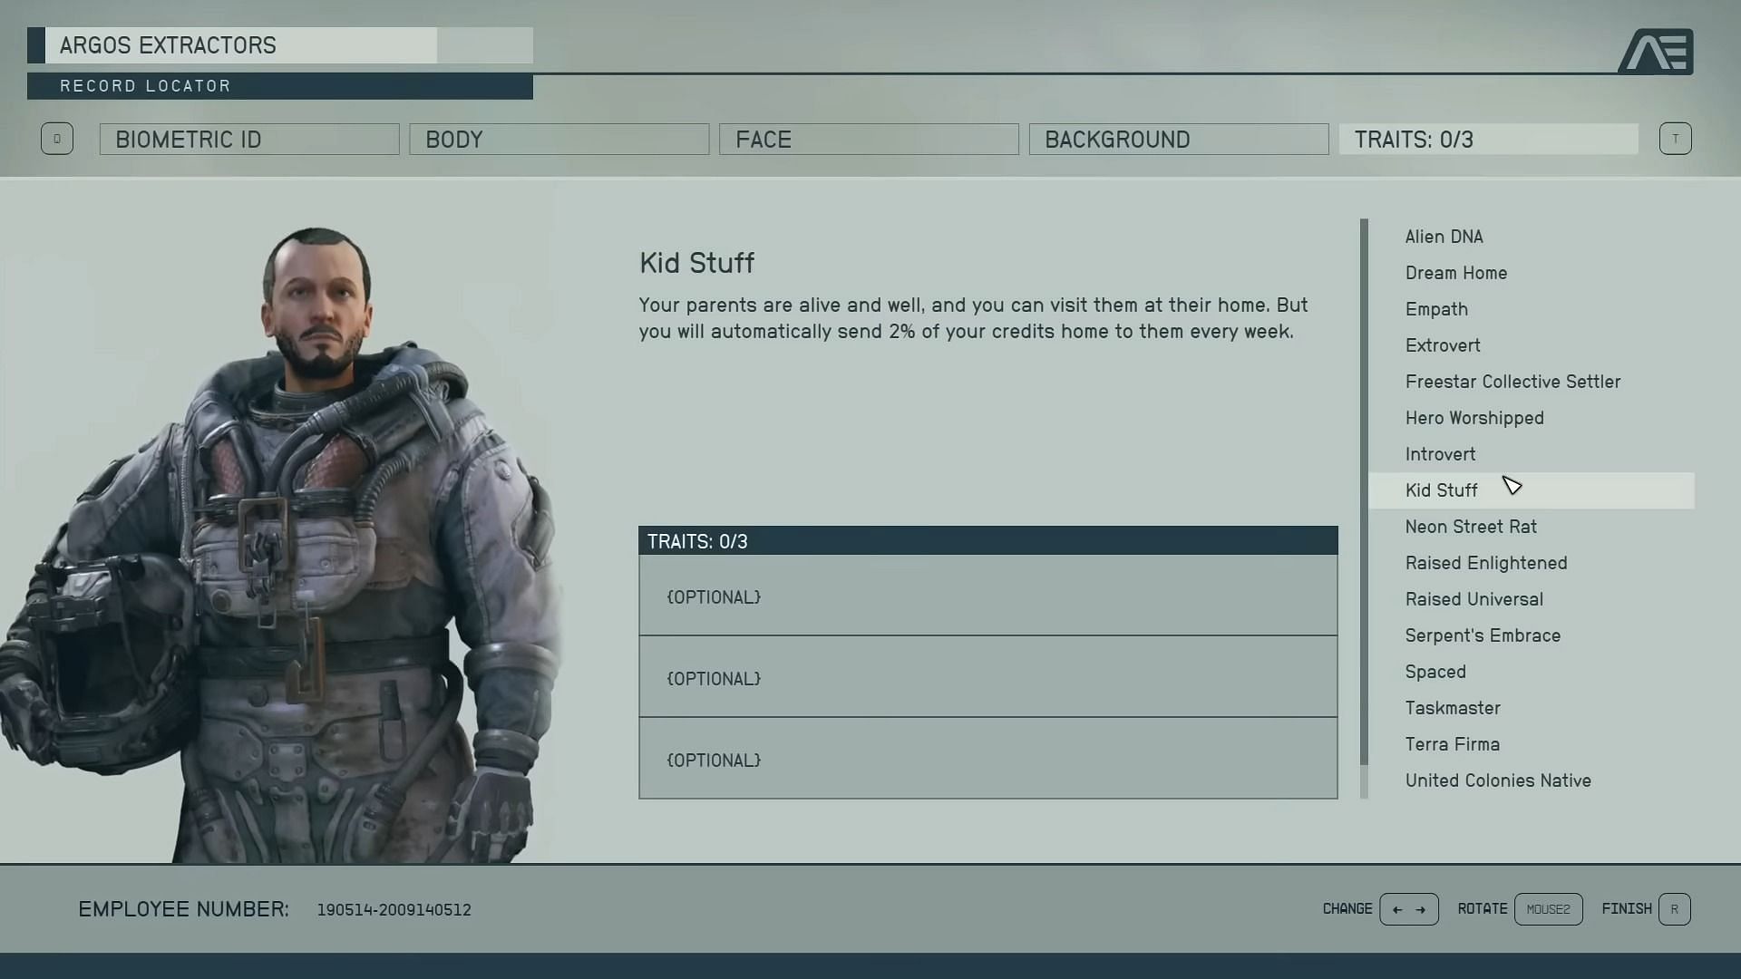The height and width of the screenshot is (979, 1741).
Task: Select Neon Street Rat trait
Action: (1472, 526)
